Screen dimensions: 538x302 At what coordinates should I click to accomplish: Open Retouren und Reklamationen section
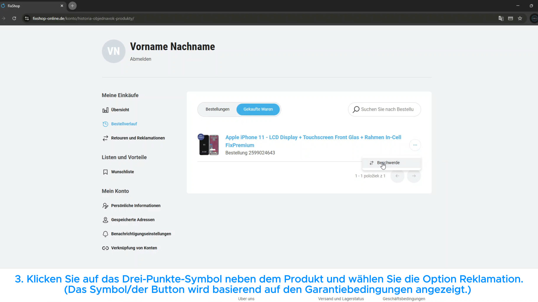coord(138,138)
